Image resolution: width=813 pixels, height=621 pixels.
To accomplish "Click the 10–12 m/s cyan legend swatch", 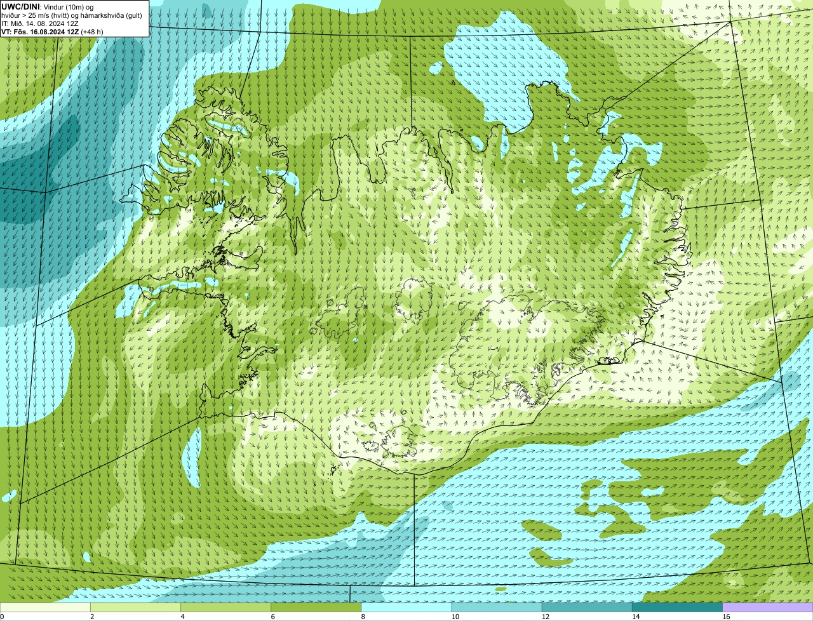I will pyautogui.click(x=497, y=608).
